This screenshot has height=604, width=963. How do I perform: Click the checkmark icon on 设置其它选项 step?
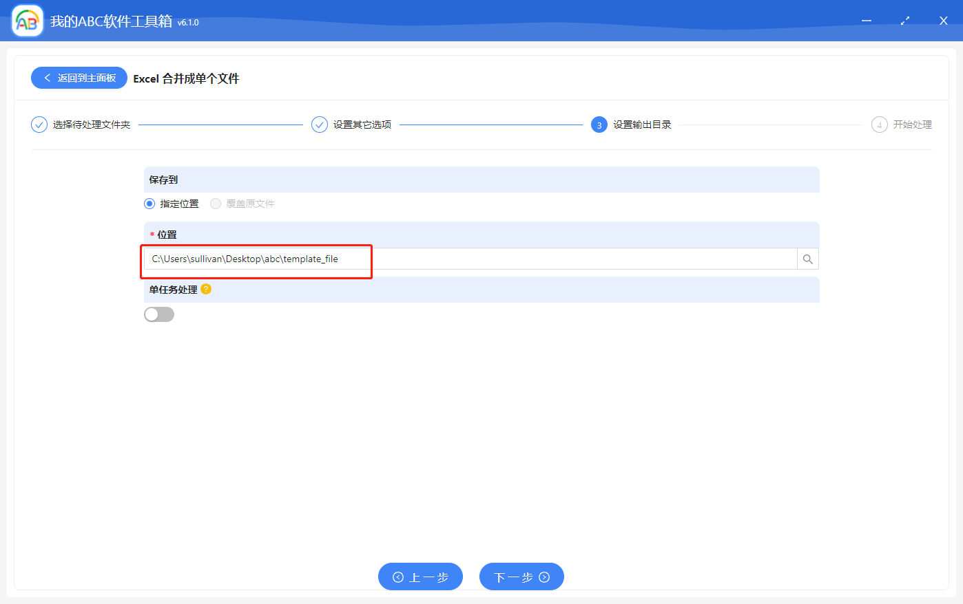319,125
